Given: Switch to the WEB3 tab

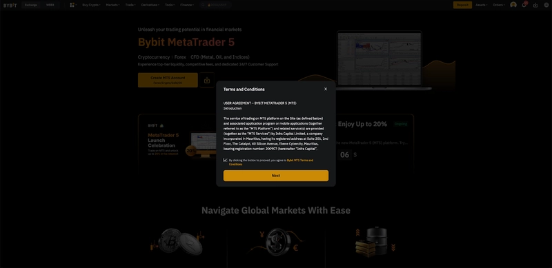Looking at the screenshot, I should [50, 5].
